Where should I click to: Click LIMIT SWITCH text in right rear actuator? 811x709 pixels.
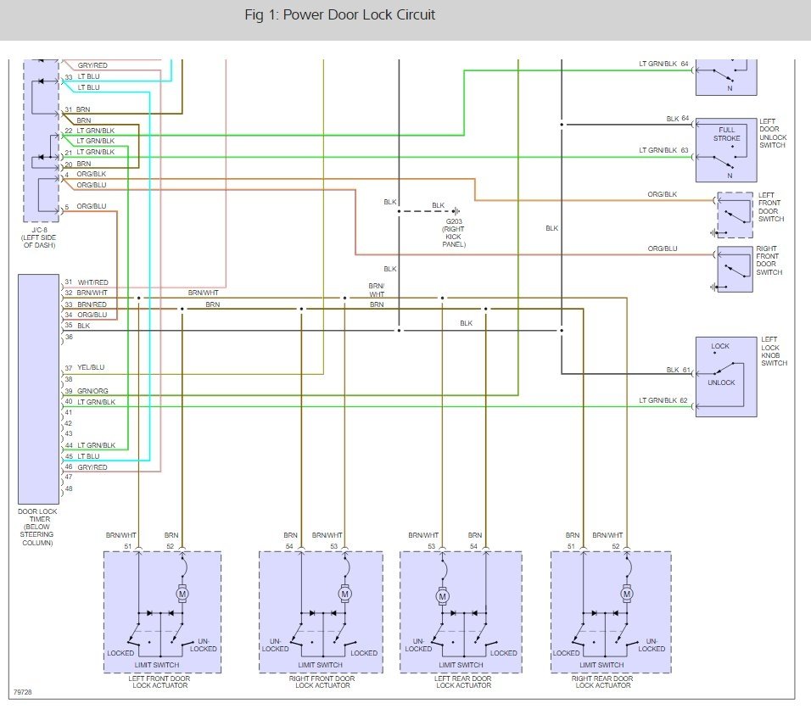click(x=601, y=665)
